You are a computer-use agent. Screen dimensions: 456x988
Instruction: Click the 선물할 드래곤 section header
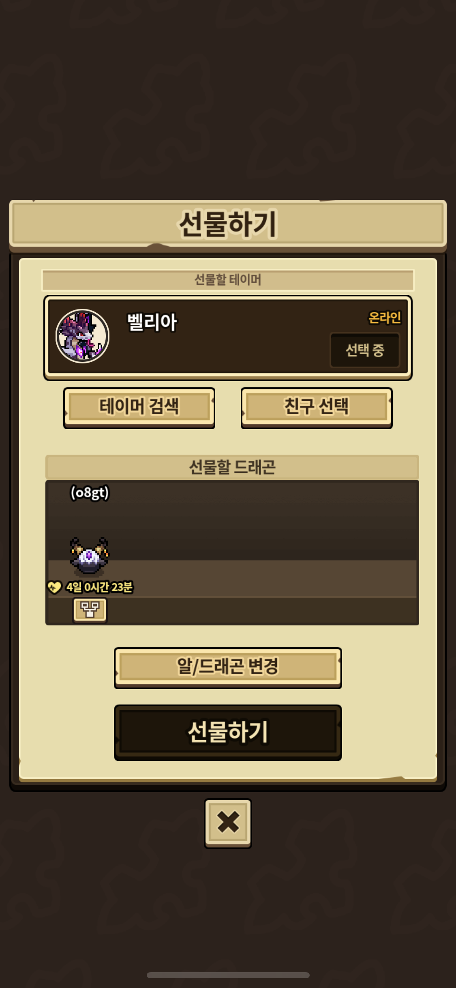pyautogui.click(x=232, y=467)
